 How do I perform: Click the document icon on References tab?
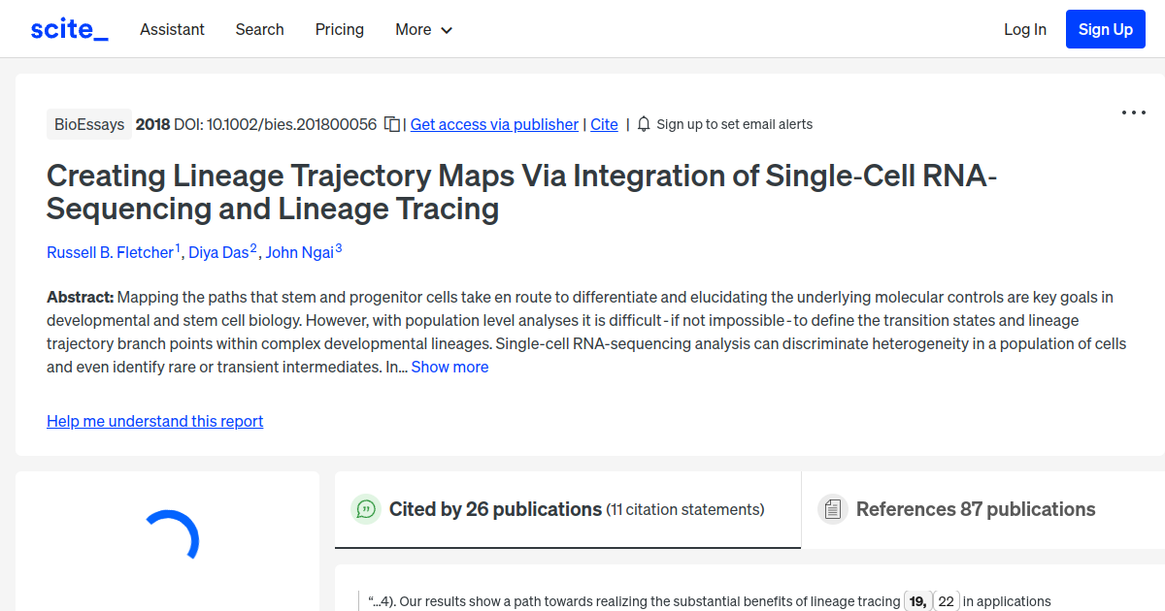(x=832, y=508)
